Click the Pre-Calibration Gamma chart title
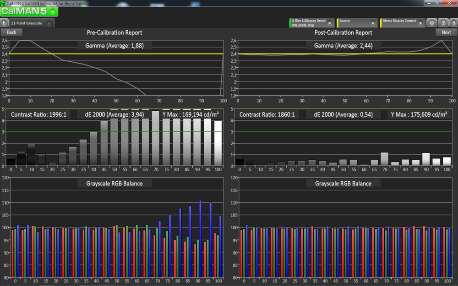Viewport: 458px width, 286px height. click(114, 45)
